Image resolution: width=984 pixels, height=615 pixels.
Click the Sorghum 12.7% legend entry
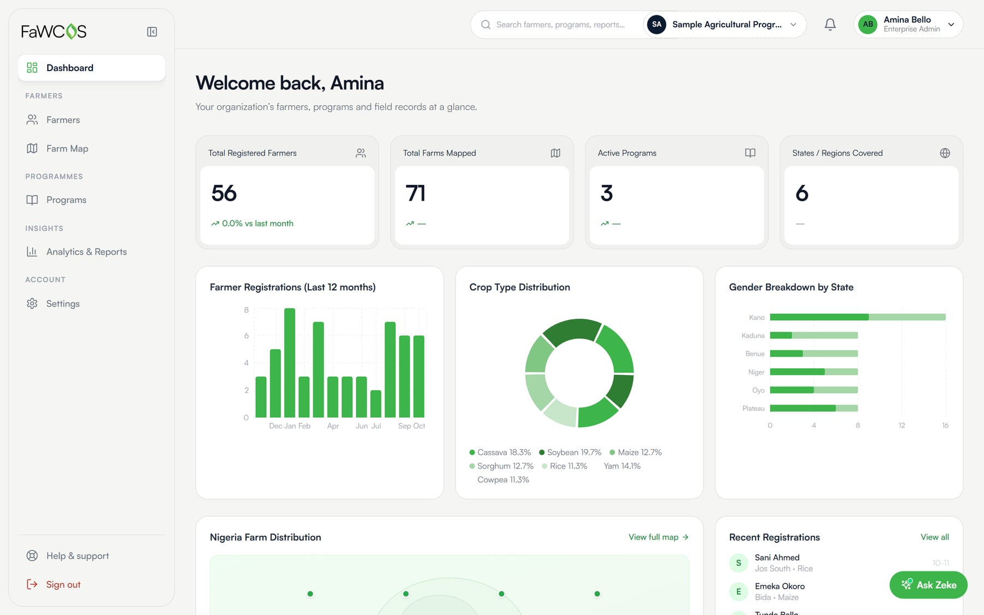(501, 466)
